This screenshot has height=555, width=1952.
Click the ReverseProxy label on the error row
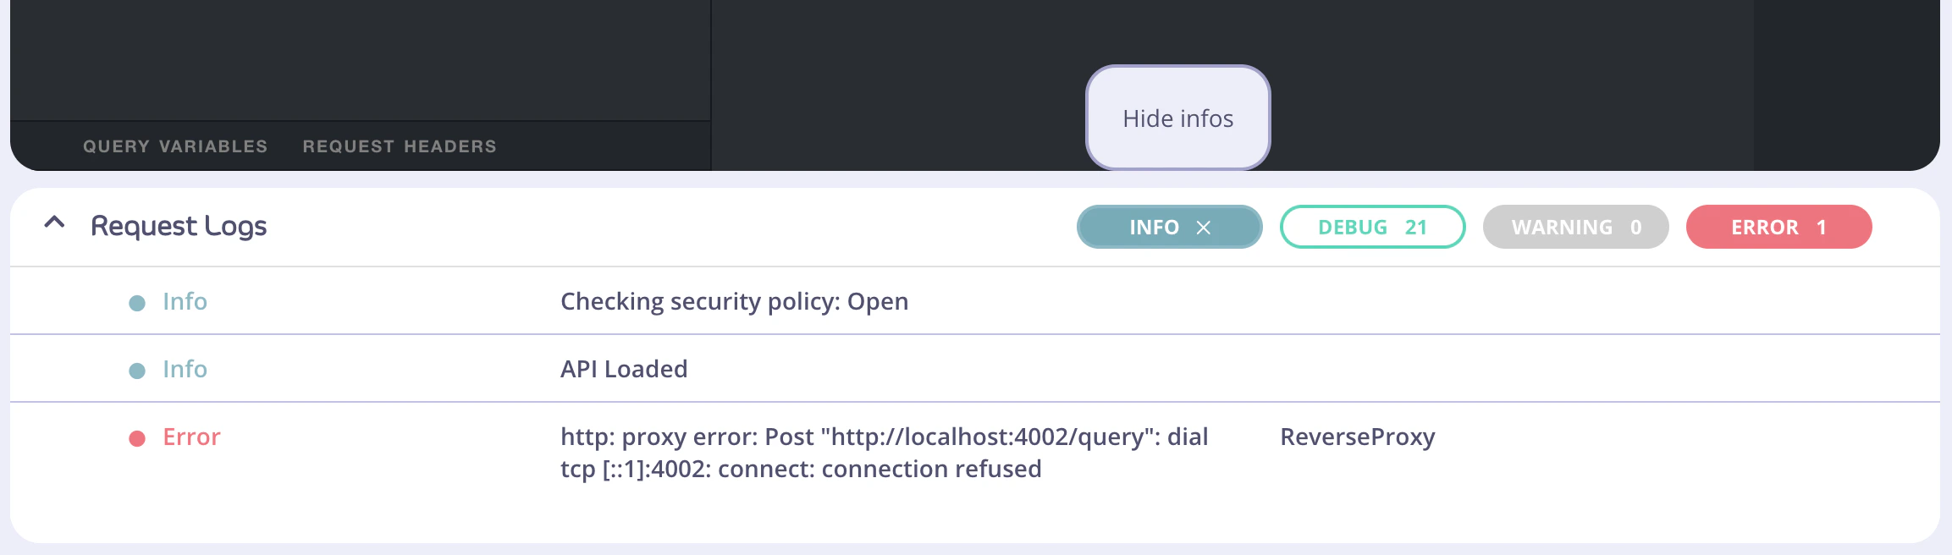tap(1357, 437)
